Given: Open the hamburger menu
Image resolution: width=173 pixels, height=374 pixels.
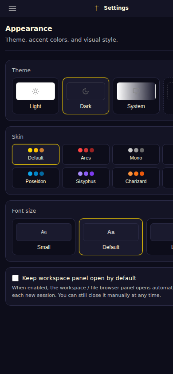Looking at the screenshot, I should (x=12, y=8).
